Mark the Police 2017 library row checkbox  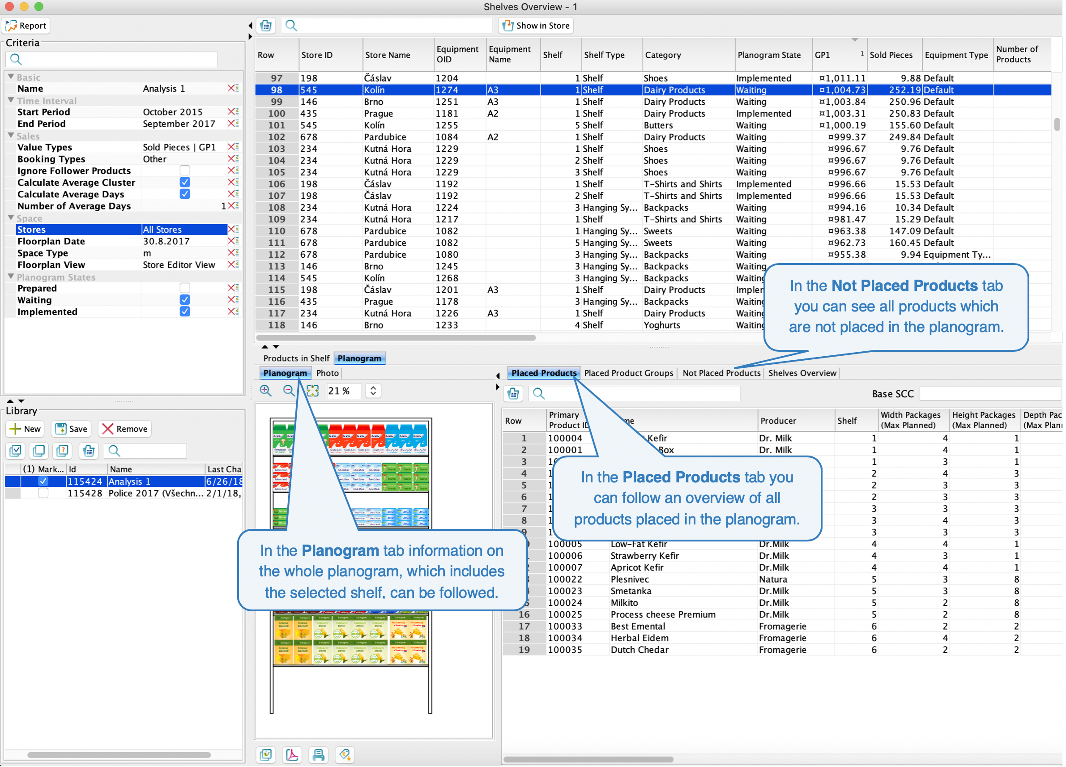click(x=43, y=494)
